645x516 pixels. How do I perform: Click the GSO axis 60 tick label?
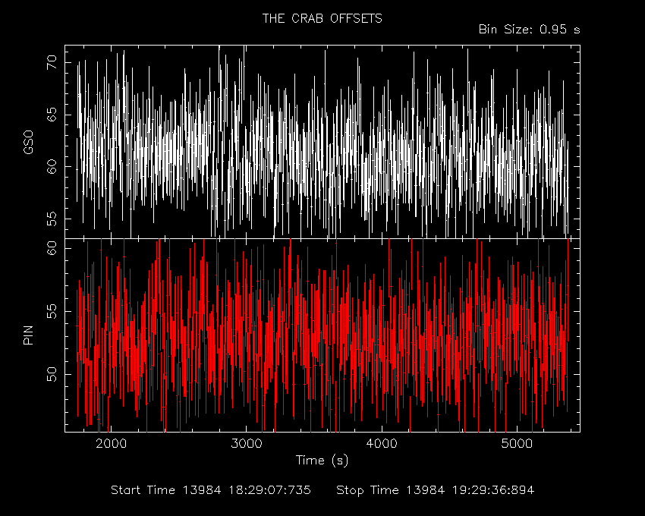52,167
